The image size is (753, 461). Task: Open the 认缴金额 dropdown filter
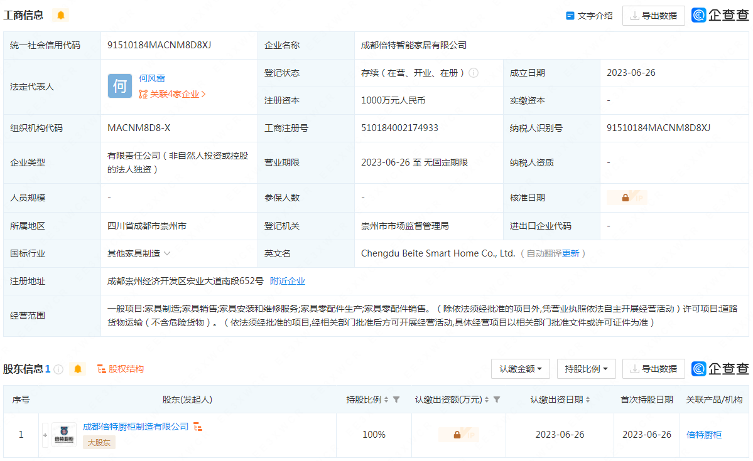[x=521, y=369]
